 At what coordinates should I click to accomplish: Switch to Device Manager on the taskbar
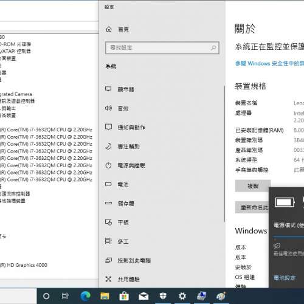[x=202, y=296]
